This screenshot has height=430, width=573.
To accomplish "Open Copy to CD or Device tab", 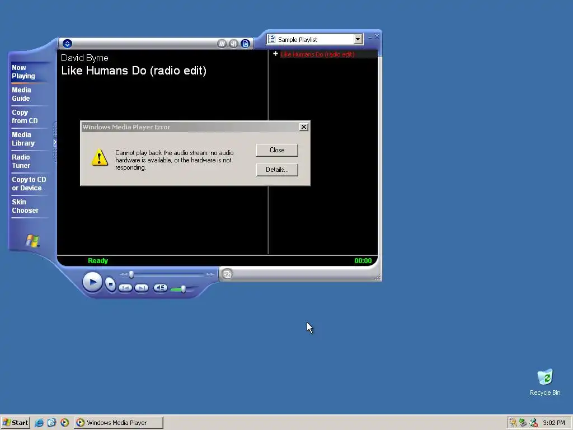I will 29,184.
